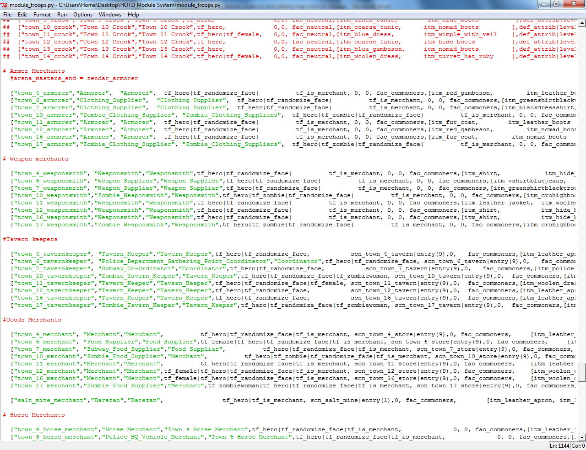Click the "town_12_weaponsmith" string

click(52, 210)
